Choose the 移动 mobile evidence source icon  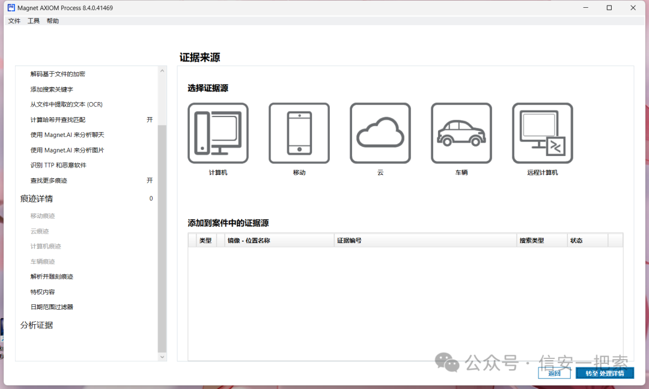point(299,133)
